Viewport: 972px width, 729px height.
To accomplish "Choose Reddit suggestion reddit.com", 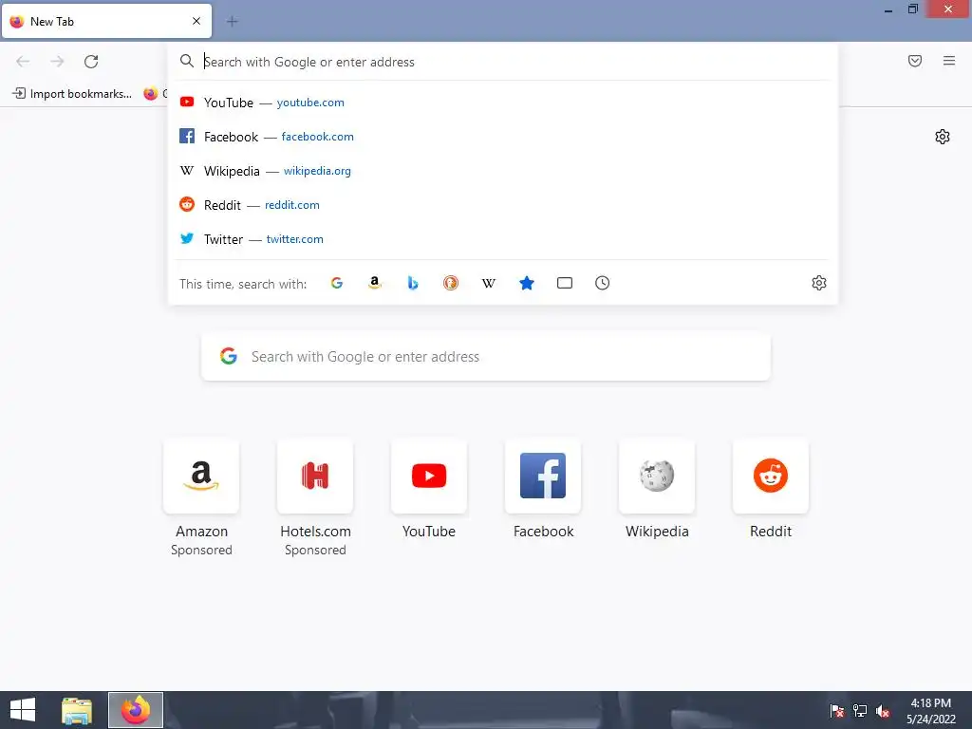I will pyautogui.click(x=502, y=205).
